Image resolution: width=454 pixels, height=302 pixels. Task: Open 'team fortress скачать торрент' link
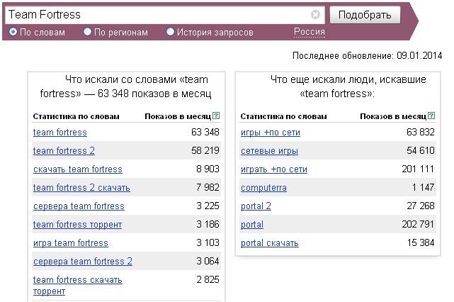click(78, 285)
